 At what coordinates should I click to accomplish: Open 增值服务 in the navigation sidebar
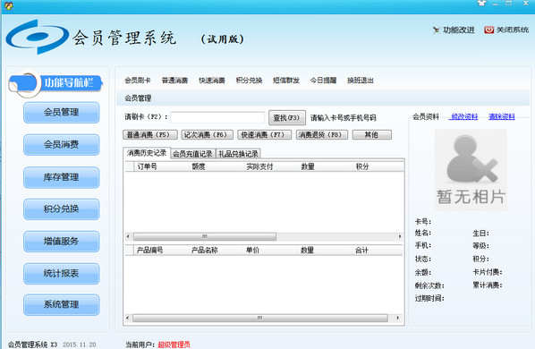click(x=62, y=242)
